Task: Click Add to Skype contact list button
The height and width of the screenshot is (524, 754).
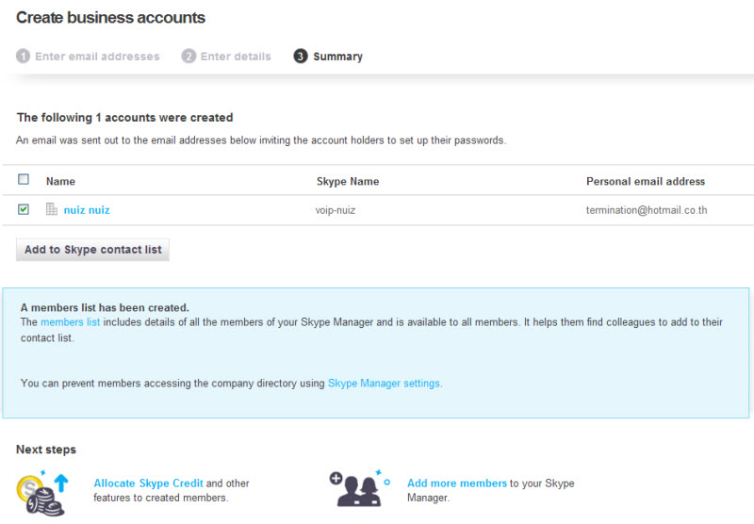Action: click(x=92, y=250)
